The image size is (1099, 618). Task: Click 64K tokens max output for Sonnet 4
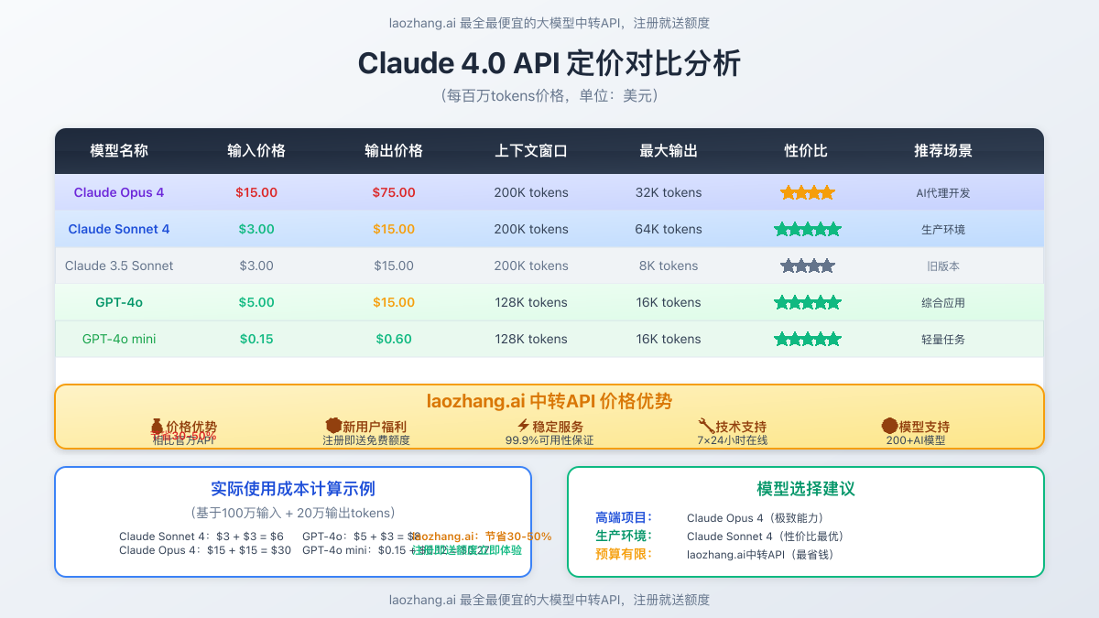click(x=669, y=229)
